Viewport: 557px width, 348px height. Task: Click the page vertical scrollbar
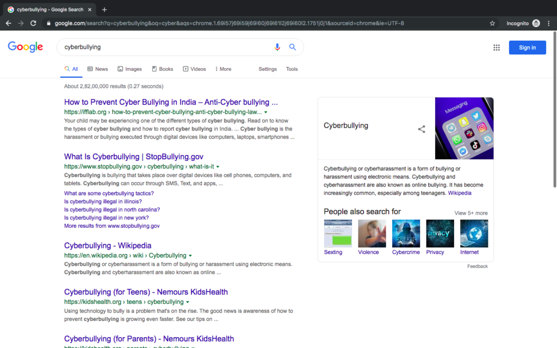[554, 109]
